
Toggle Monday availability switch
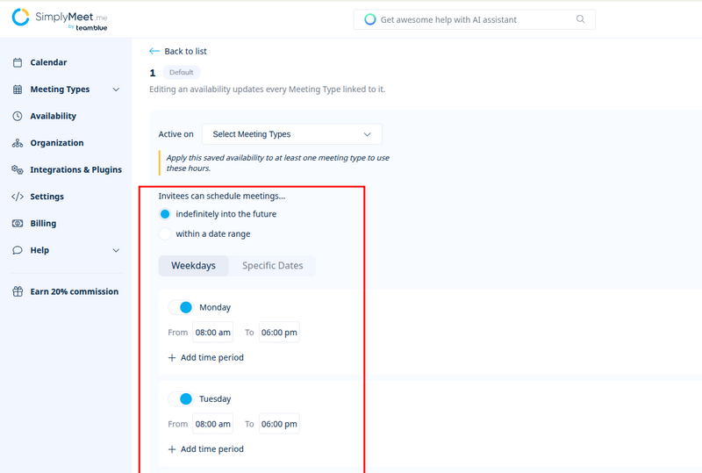181,307
